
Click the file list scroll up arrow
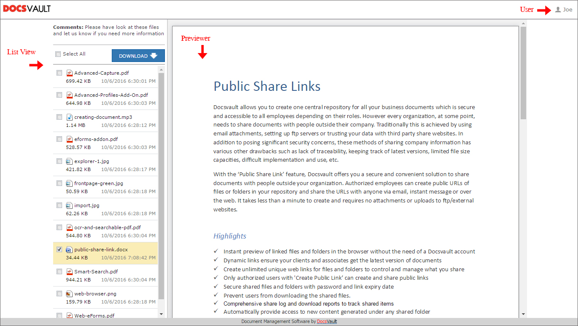click(161, 69)
